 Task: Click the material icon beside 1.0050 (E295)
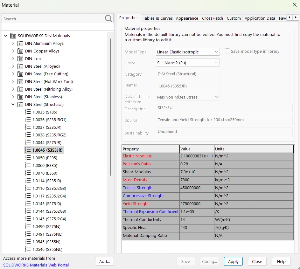[x=28, y=158]
